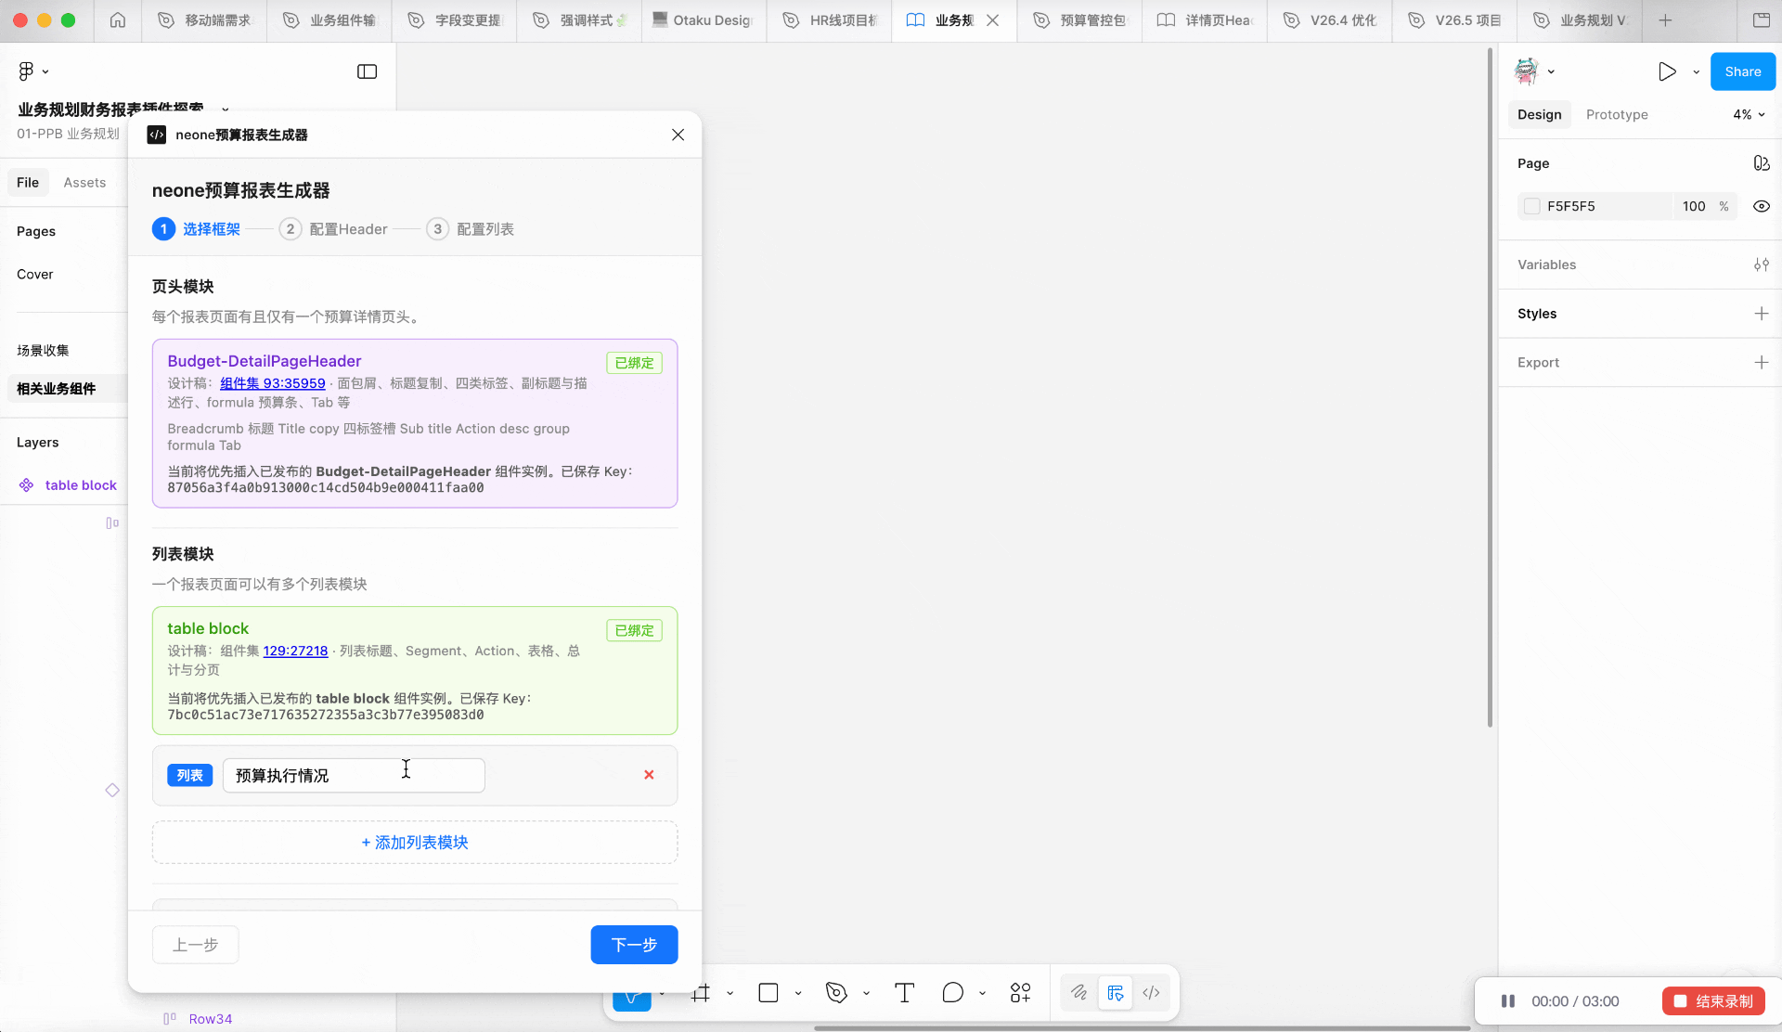
Task: Open the Cover page
Action: (x=34, y=275)
